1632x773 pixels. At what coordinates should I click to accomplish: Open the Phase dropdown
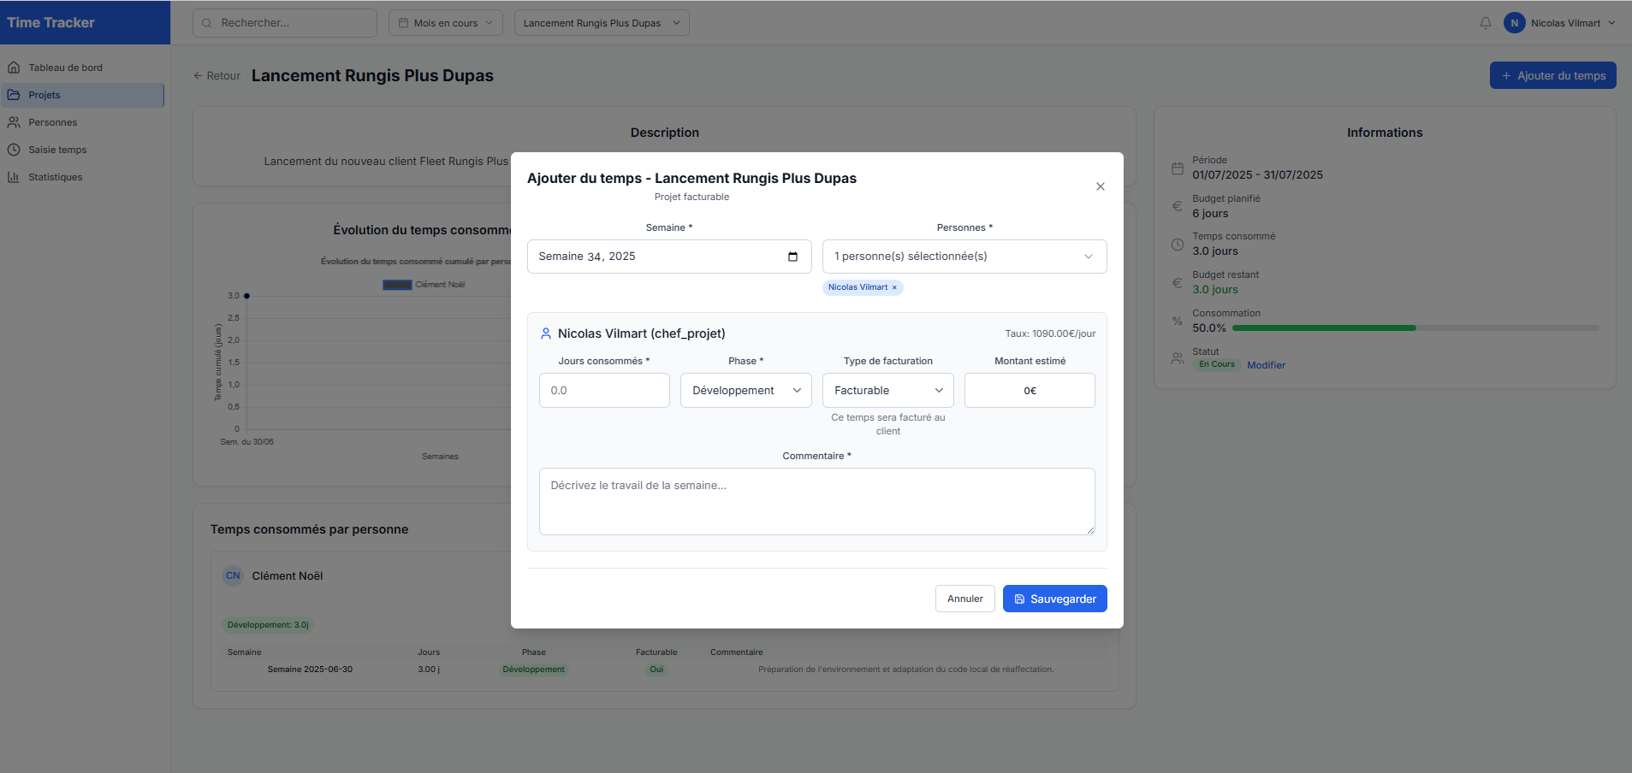pos(745,391)
